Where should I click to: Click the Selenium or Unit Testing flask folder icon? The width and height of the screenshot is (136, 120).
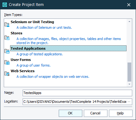tap(7, 25)
